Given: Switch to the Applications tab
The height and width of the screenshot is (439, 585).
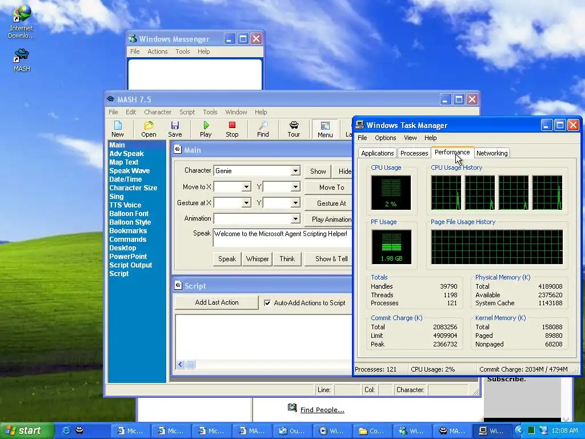Looking at the screenshot, I should [377, 153].
